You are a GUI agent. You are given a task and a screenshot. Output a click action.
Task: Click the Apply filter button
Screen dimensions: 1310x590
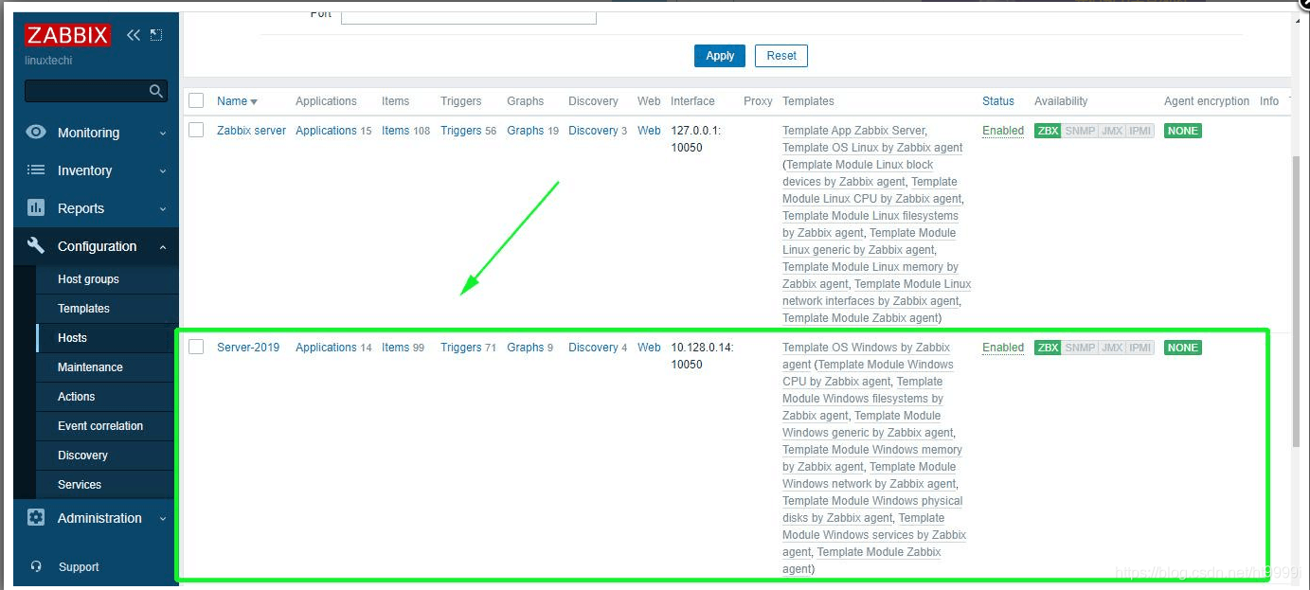(x=720, y=56)
